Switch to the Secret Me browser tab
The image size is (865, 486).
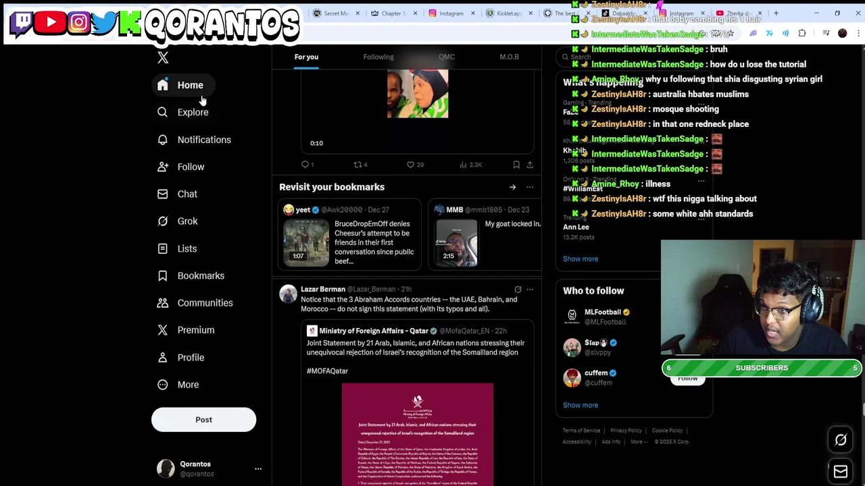(x=336, y=13)
